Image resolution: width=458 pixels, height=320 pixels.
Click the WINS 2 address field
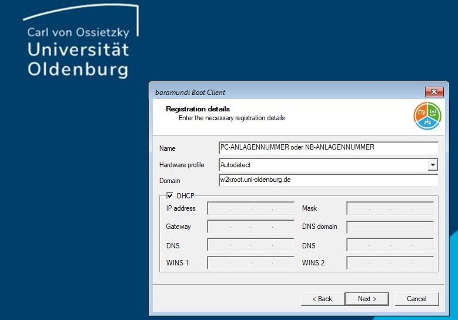[x=390, y=263]
